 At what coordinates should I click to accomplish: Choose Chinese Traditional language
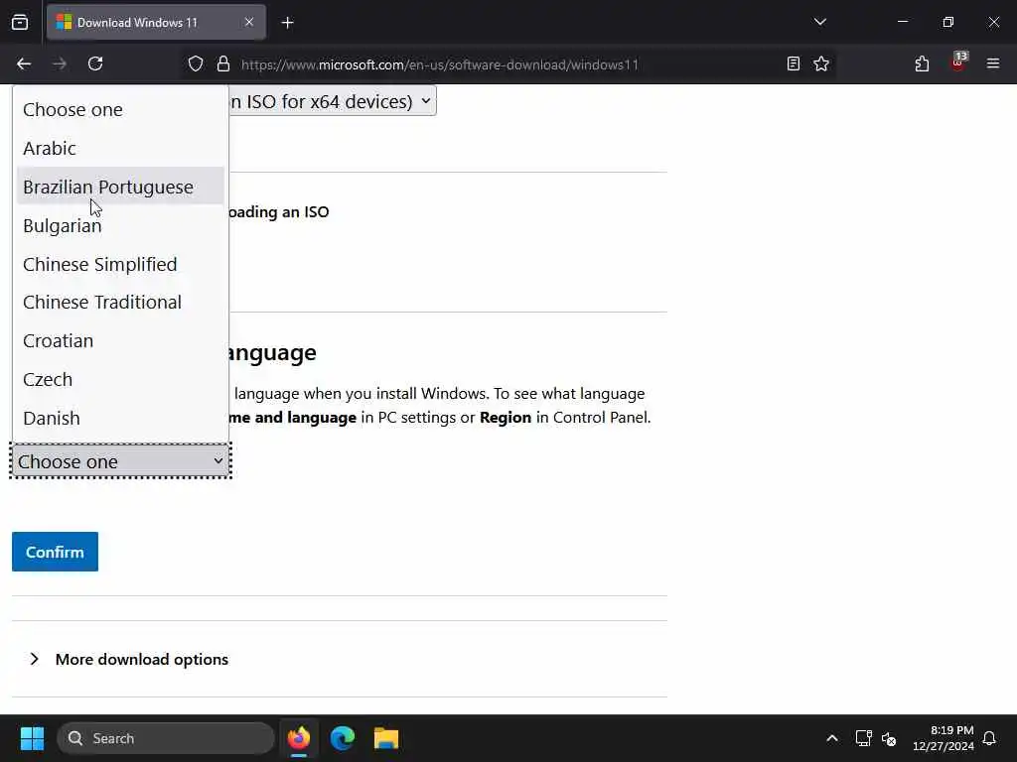[x=120, y=302]
